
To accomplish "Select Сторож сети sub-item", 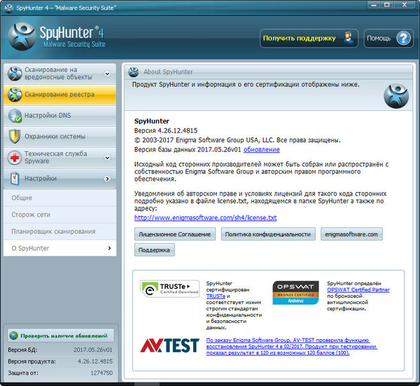I will click(x=59, y=214).
